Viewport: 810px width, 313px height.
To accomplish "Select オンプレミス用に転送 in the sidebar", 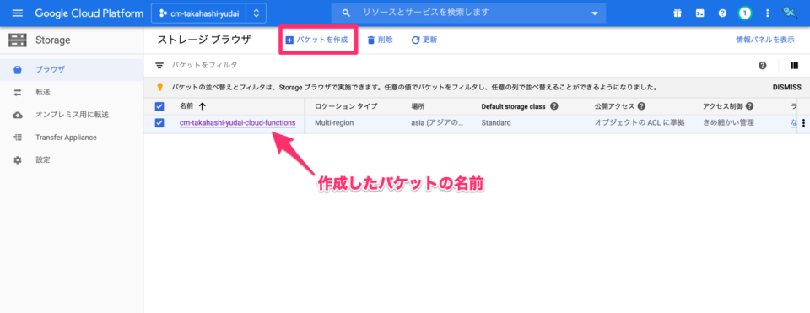I will [x=71, y=115].
